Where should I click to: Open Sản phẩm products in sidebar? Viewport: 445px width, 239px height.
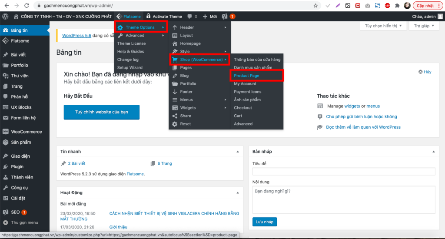(x=21, y=142)
